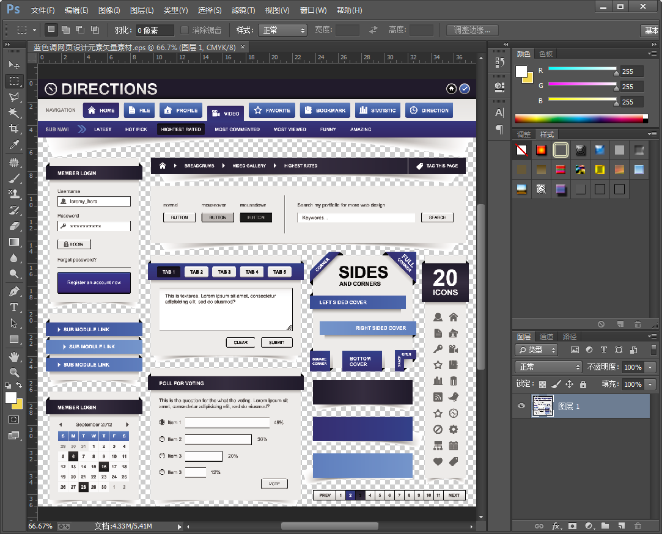Select the Horizontal Type tool
662x534 pixels.
click(x=14, y=307)
